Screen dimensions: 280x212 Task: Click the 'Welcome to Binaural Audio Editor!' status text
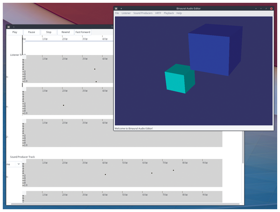click(133, 129)
